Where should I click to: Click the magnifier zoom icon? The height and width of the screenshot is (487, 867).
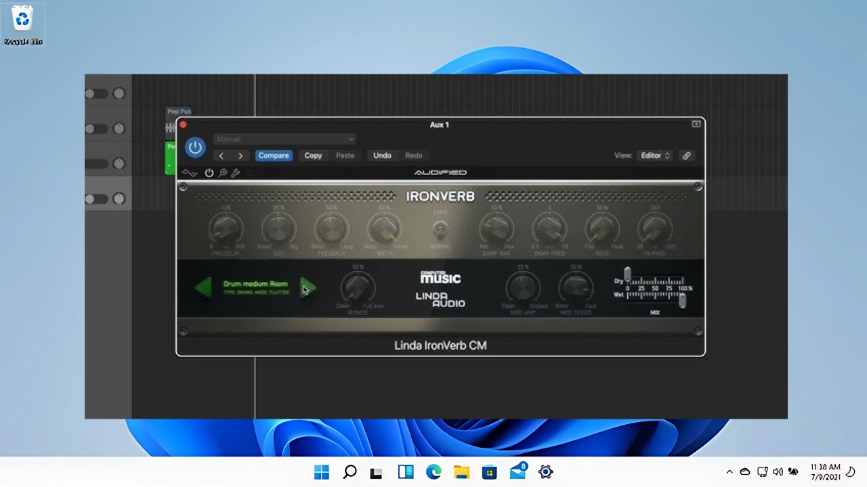click(223, 173)
